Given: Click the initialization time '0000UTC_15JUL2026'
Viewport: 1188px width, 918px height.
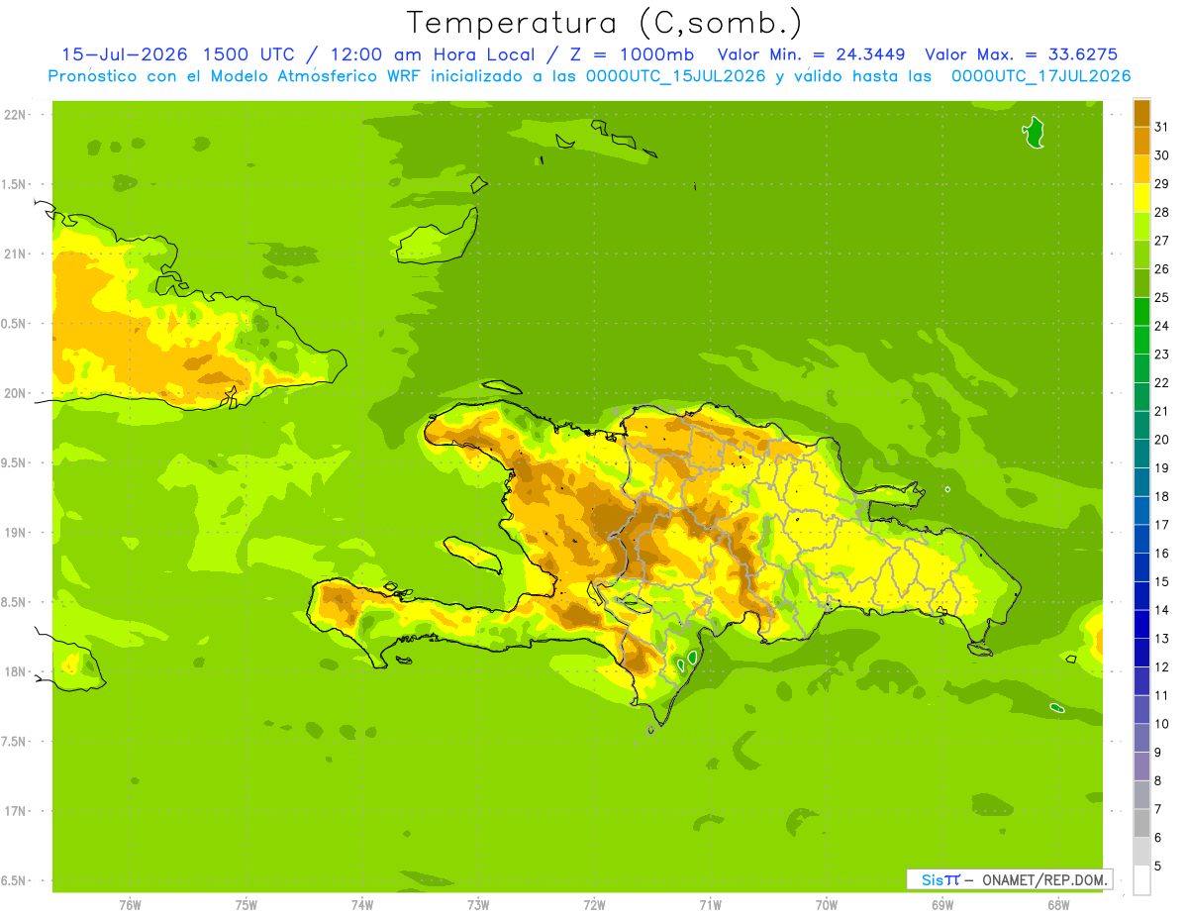Looking at the screenshot, I should pyautogui.click(x=674, y=76).
